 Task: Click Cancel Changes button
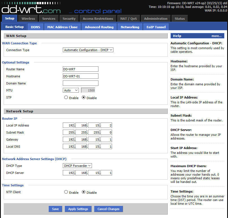click(108, 209)
